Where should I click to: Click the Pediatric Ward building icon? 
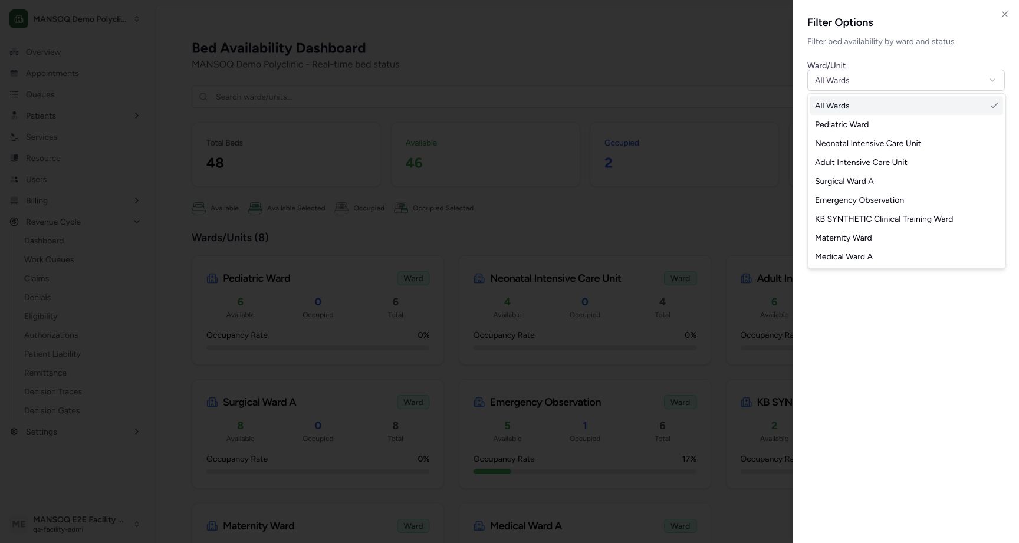(x=212, y=278)
